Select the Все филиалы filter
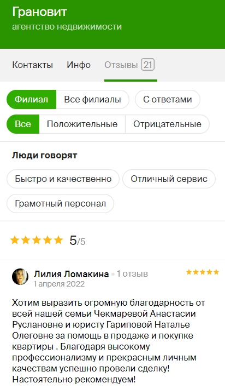Screen dimensions: 225x389 click(x=92, y=100)
